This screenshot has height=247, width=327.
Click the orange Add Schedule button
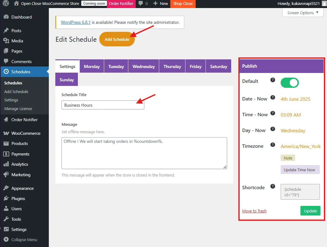pos(117,39)
